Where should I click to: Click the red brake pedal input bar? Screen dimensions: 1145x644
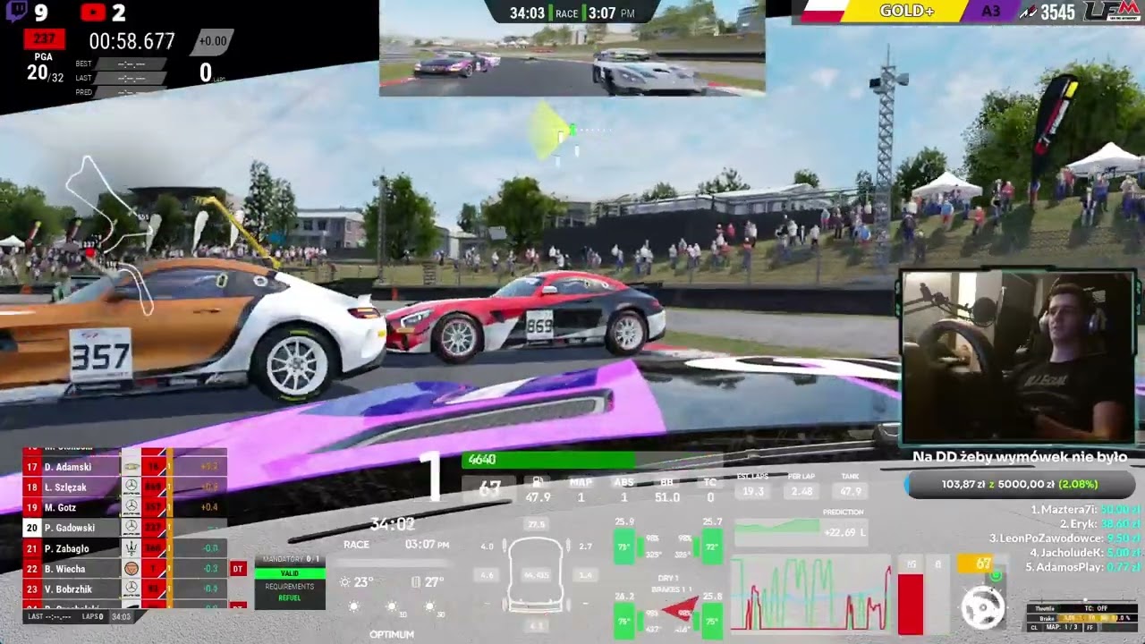point(911,604)
